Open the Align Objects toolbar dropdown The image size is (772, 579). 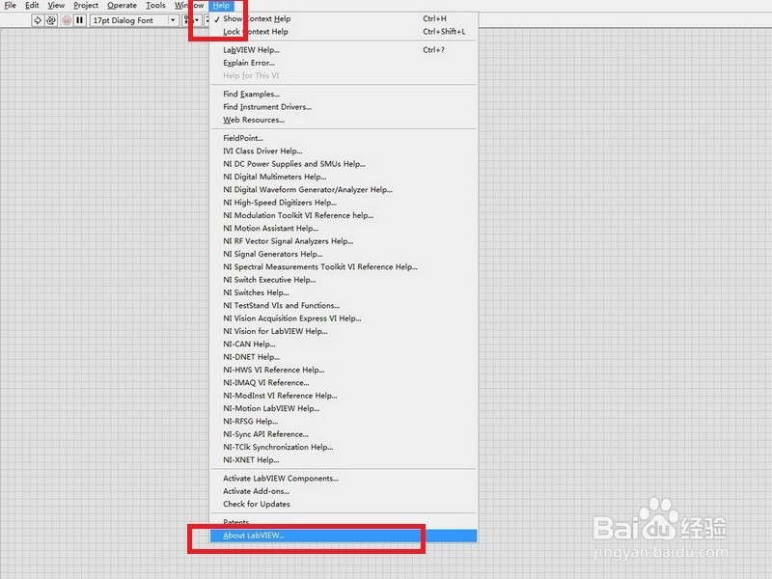coord(191,20)
